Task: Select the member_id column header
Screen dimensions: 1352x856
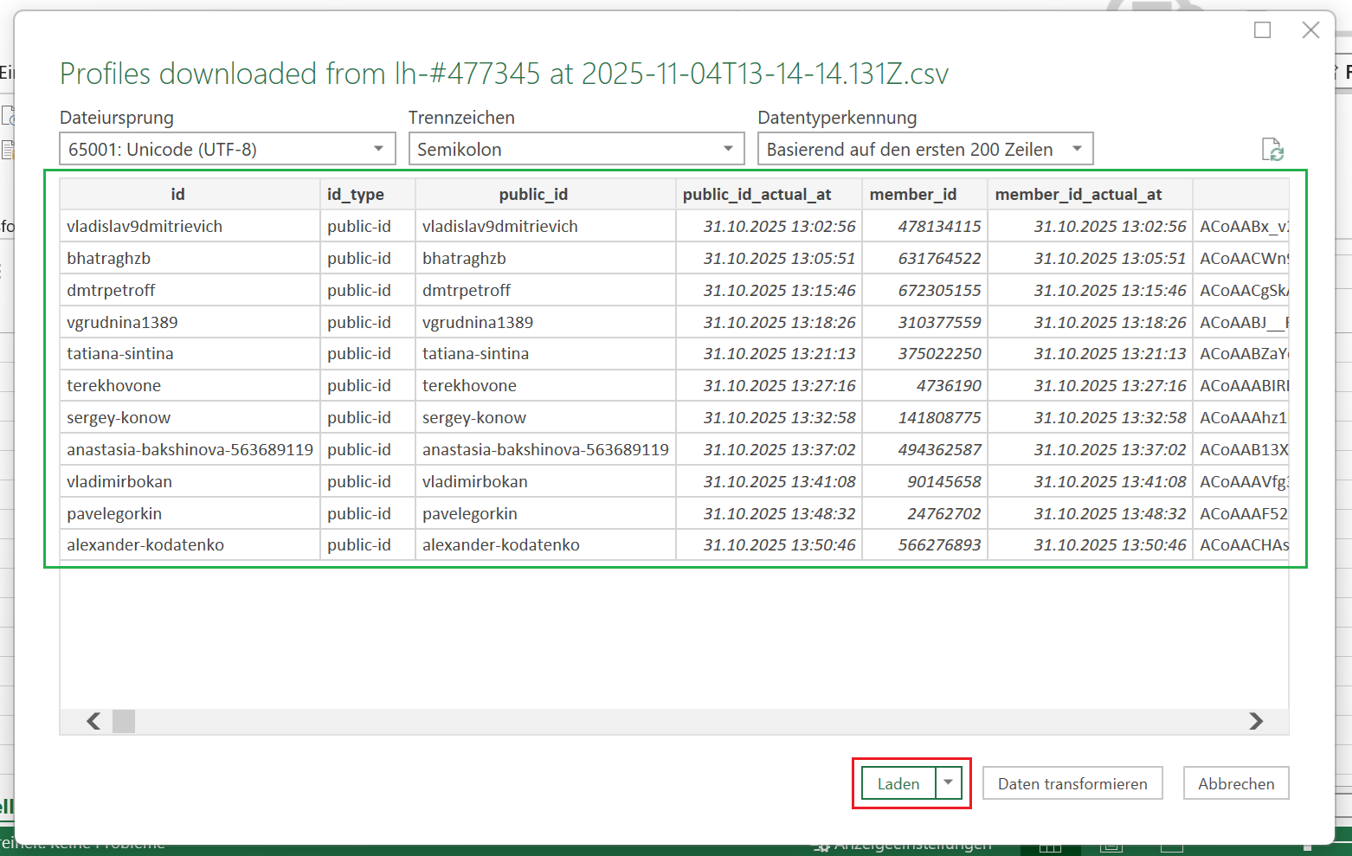Action: 913,195
